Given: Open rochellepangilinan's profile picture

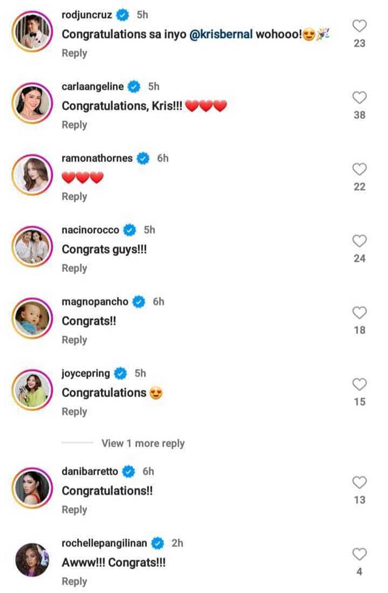Looking at the screenshot, I should [x=32, y=560].
